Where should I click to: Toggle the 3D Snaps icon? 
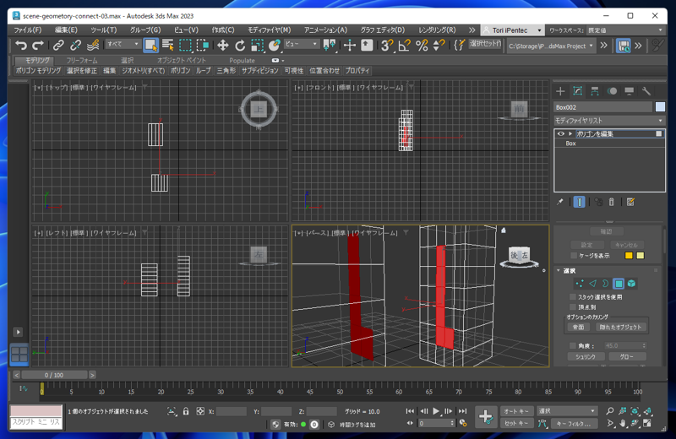[387, 45]
